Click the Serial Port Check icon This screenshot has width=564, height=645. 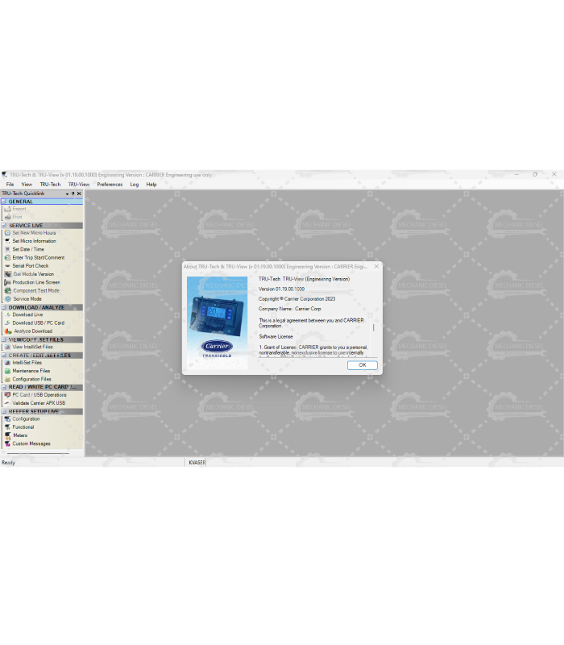coord(7,266)
